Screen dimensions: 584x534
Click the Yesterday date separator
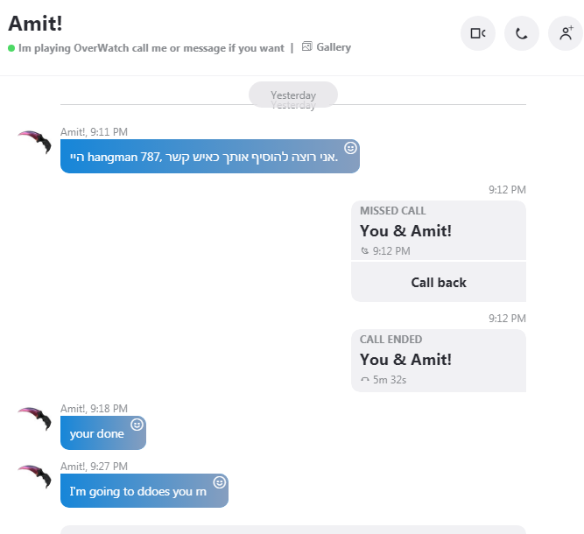tap(293, 95)
